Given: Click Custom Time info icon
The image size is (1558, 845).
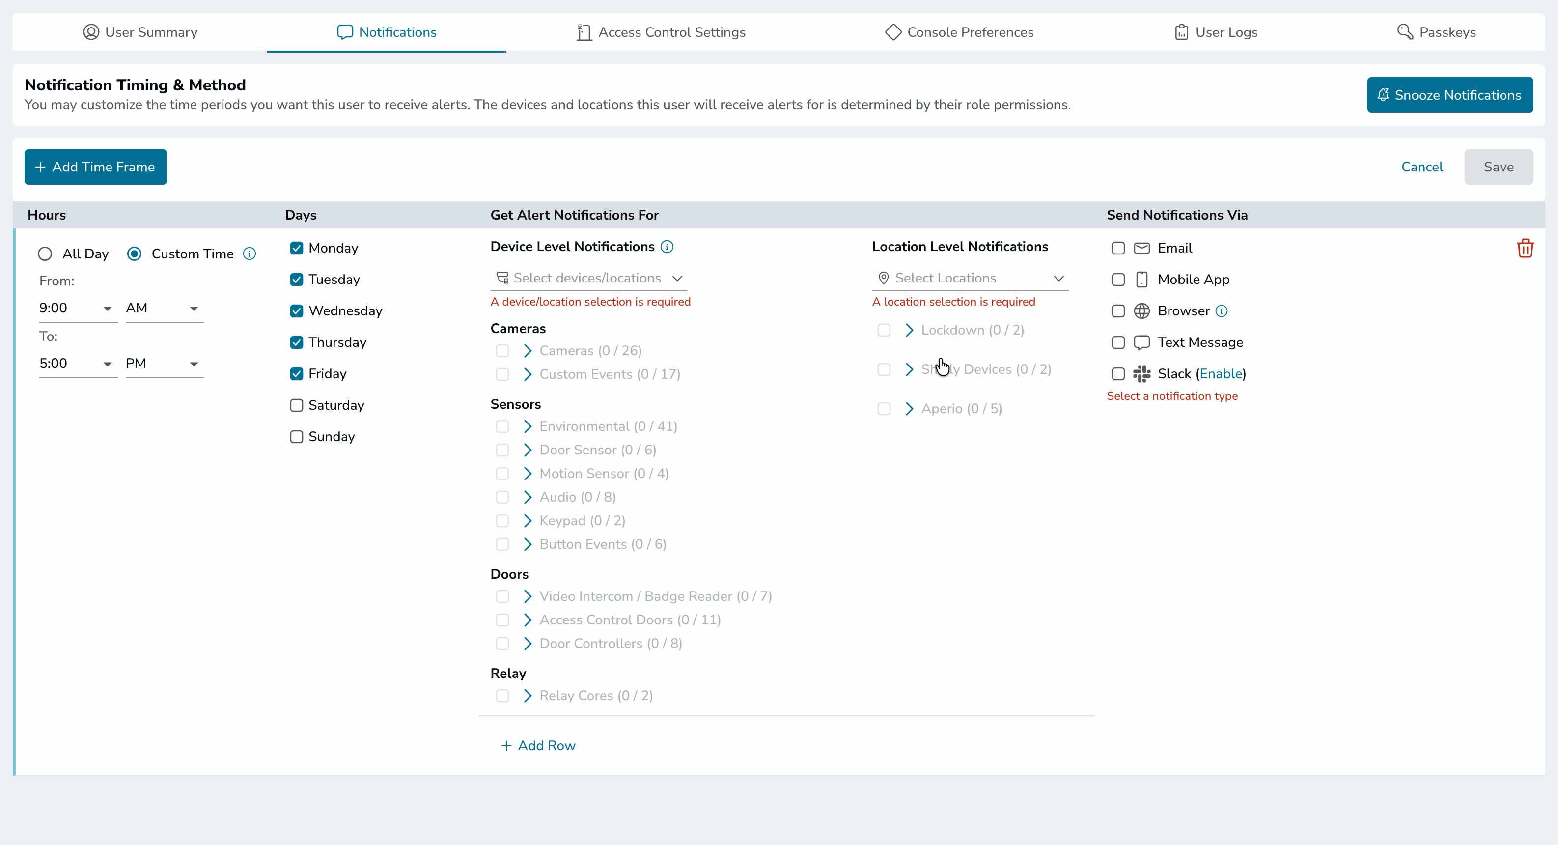Looking at the screenshot, I should [x=249, y=253].
